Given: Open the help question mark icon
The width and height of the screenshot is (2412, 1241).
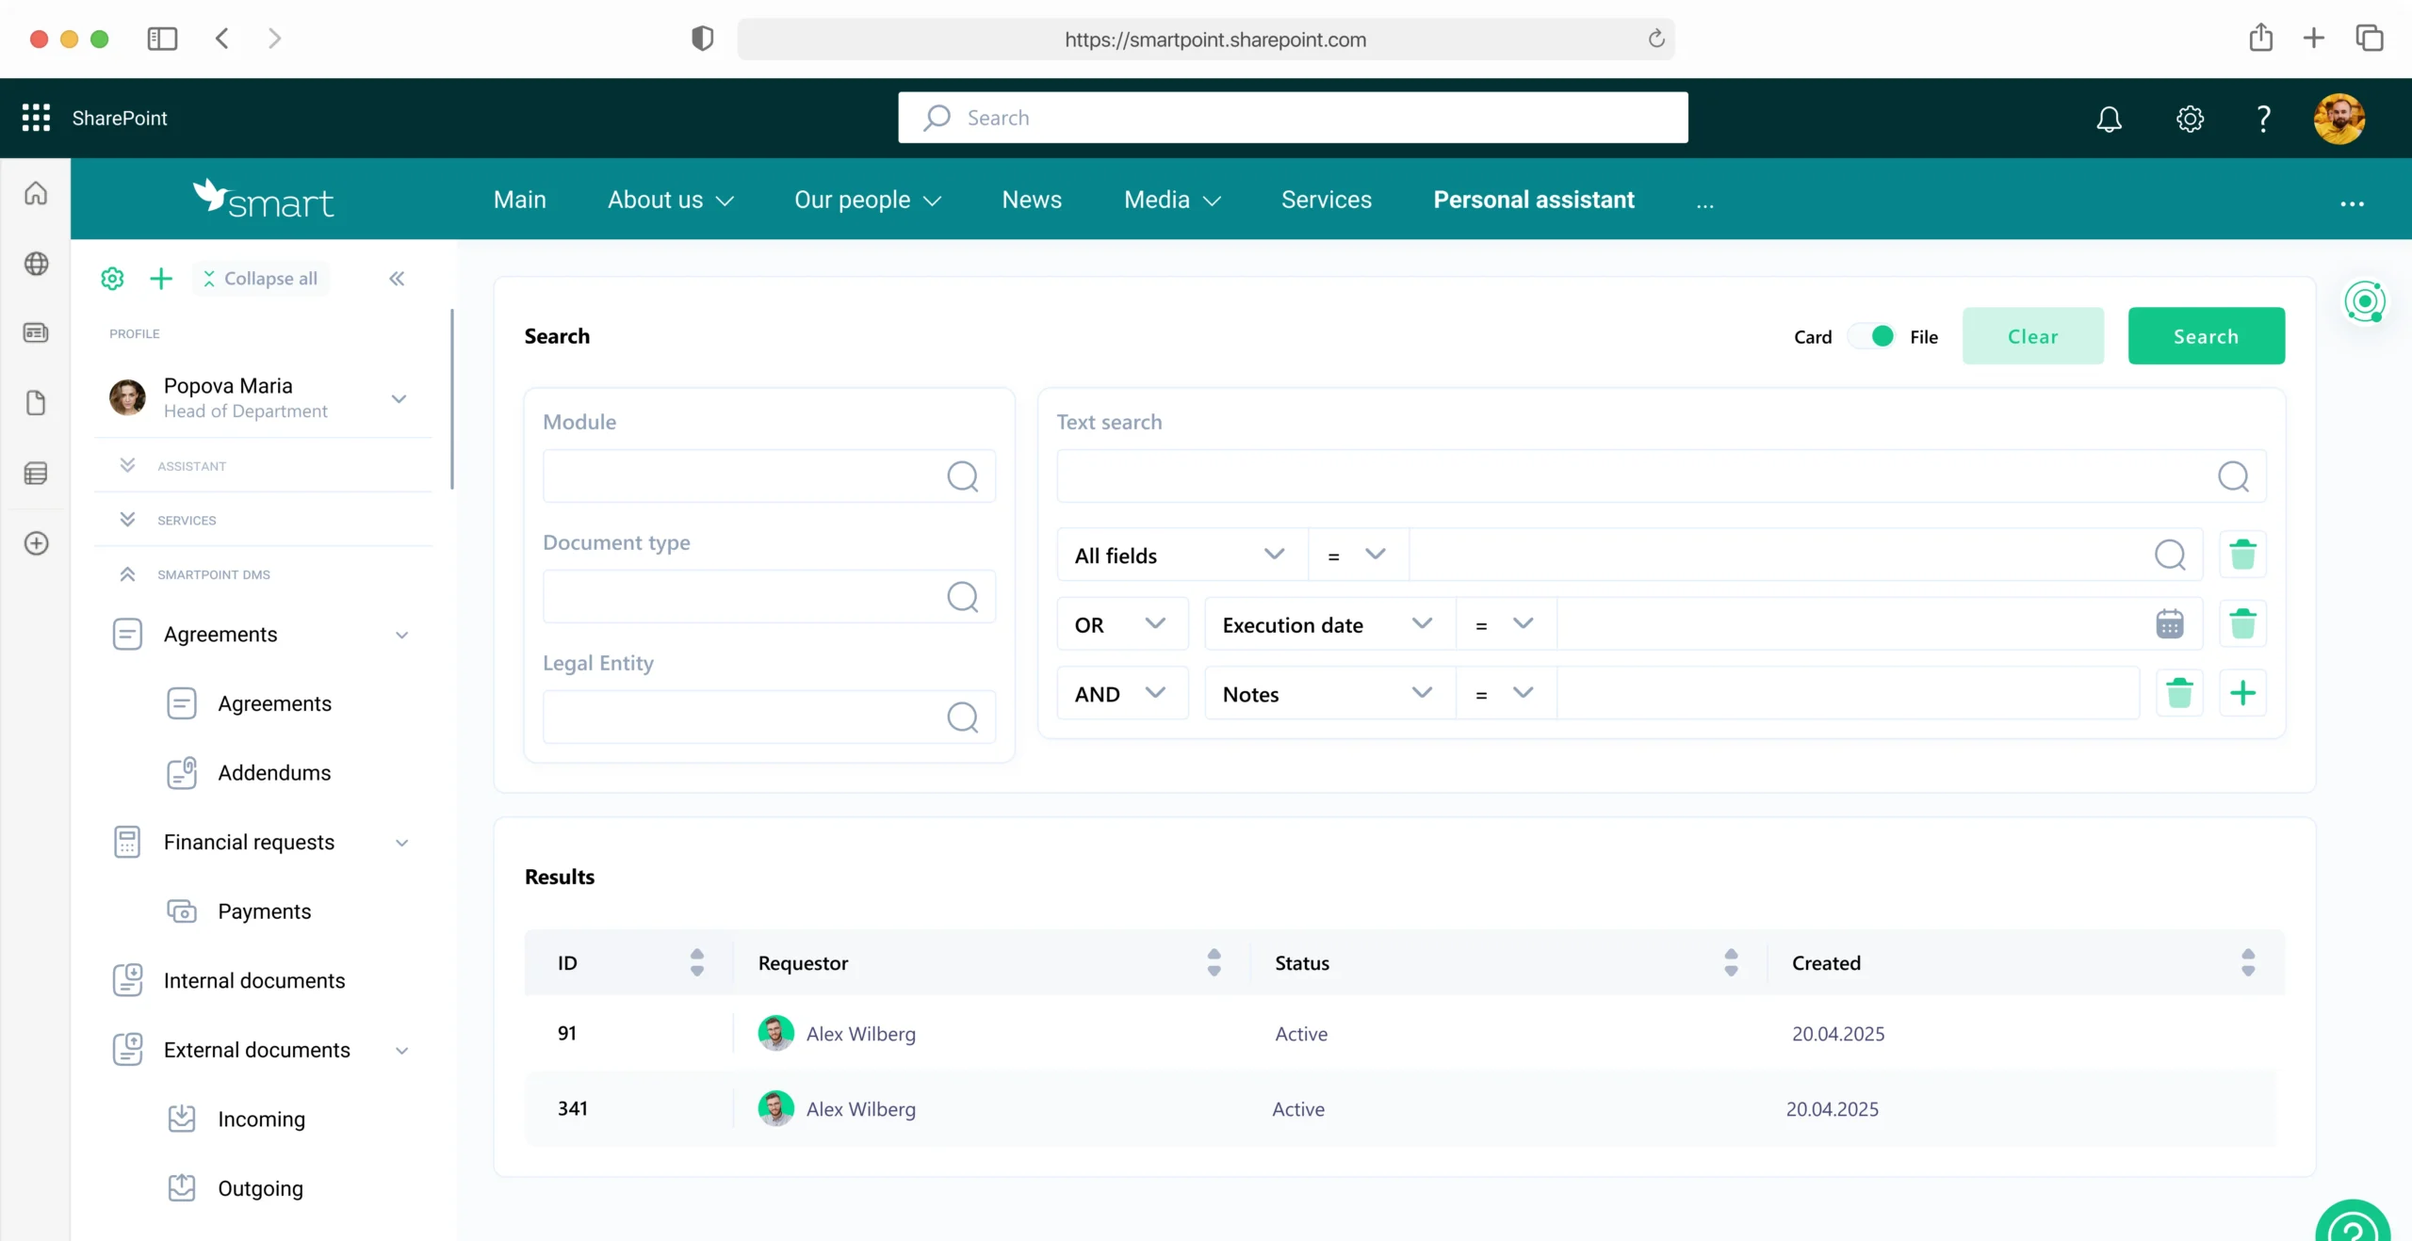Looking at the screenshot, I should [x=2263, y=119].
